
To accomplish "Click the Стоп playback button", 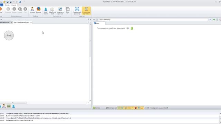I will pyautogui.click(x=25, y=10).
